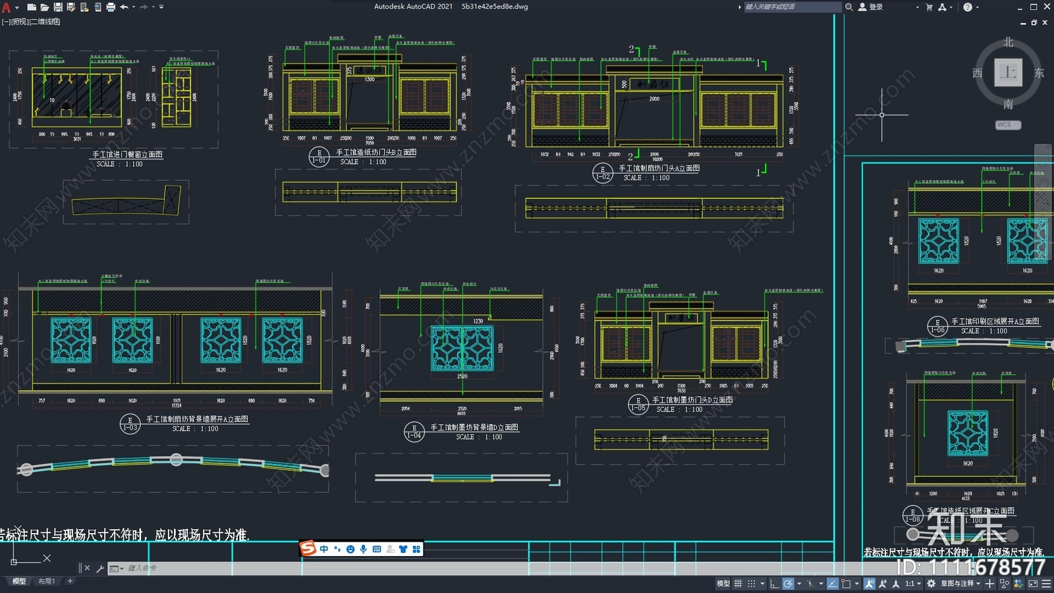
Task: Click the Plot printer icon
Action: [x=111, y=7]
